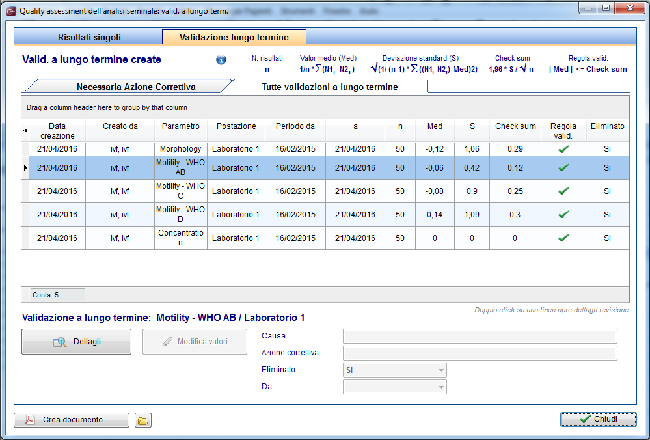
Task: Click the grid column chooser icon
Action: click(25, 131)
